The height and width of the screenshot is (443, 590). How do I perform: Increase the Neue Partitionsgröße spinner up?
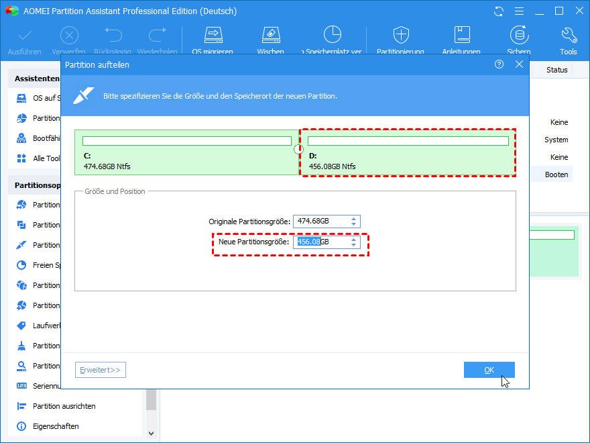(353, 239)
